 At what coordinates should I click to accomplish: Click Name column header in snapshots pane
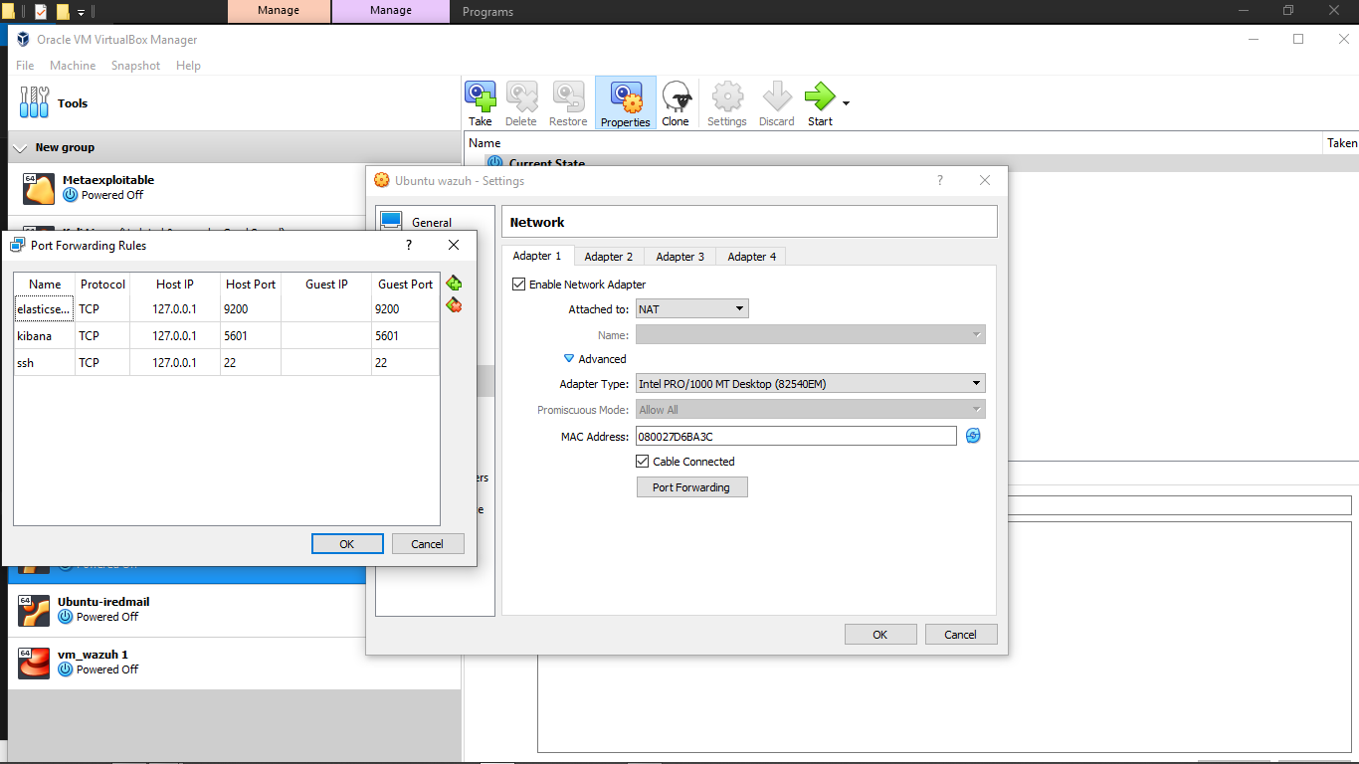485,143
